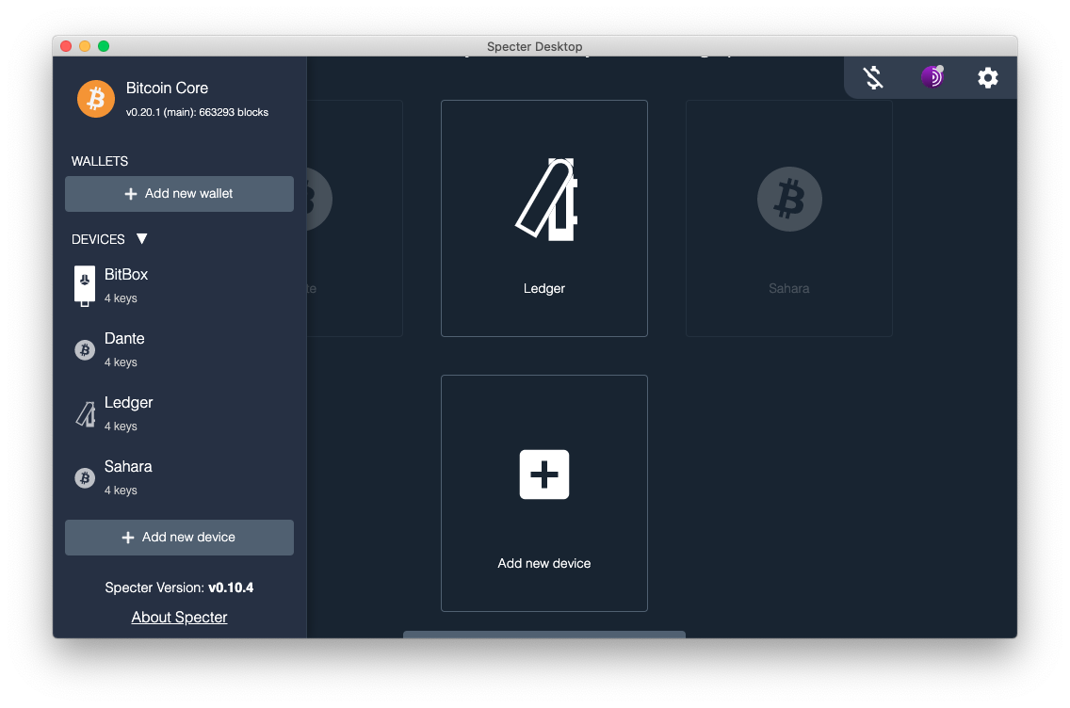Click the Add new wallet button
1070x708 pixels.
pyautogui.click(x=180, y=194)
